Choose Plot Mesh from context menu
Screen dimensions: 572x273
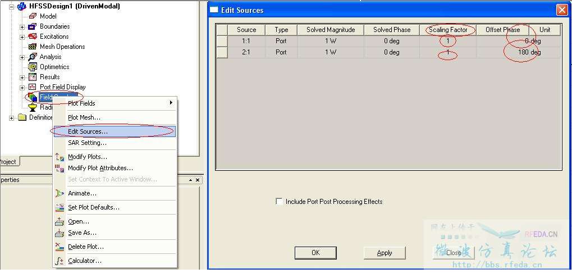pos(115,117)
